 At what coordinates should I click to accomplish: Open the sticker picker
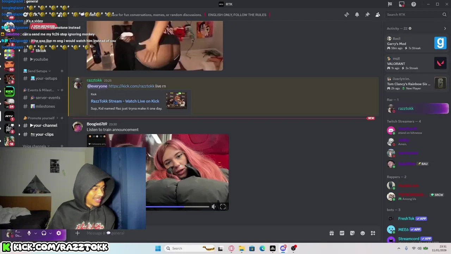click(352, 233)
